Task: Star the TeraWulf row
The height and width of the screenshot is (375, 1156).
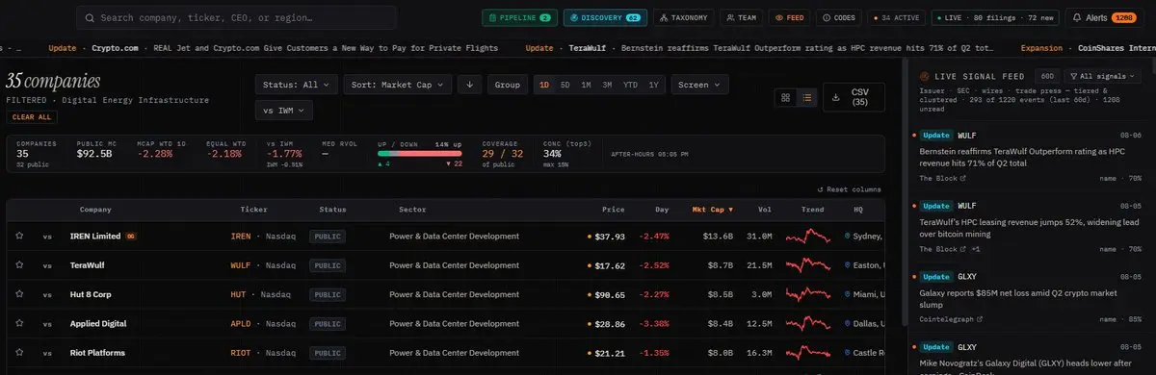Action: 18,265
